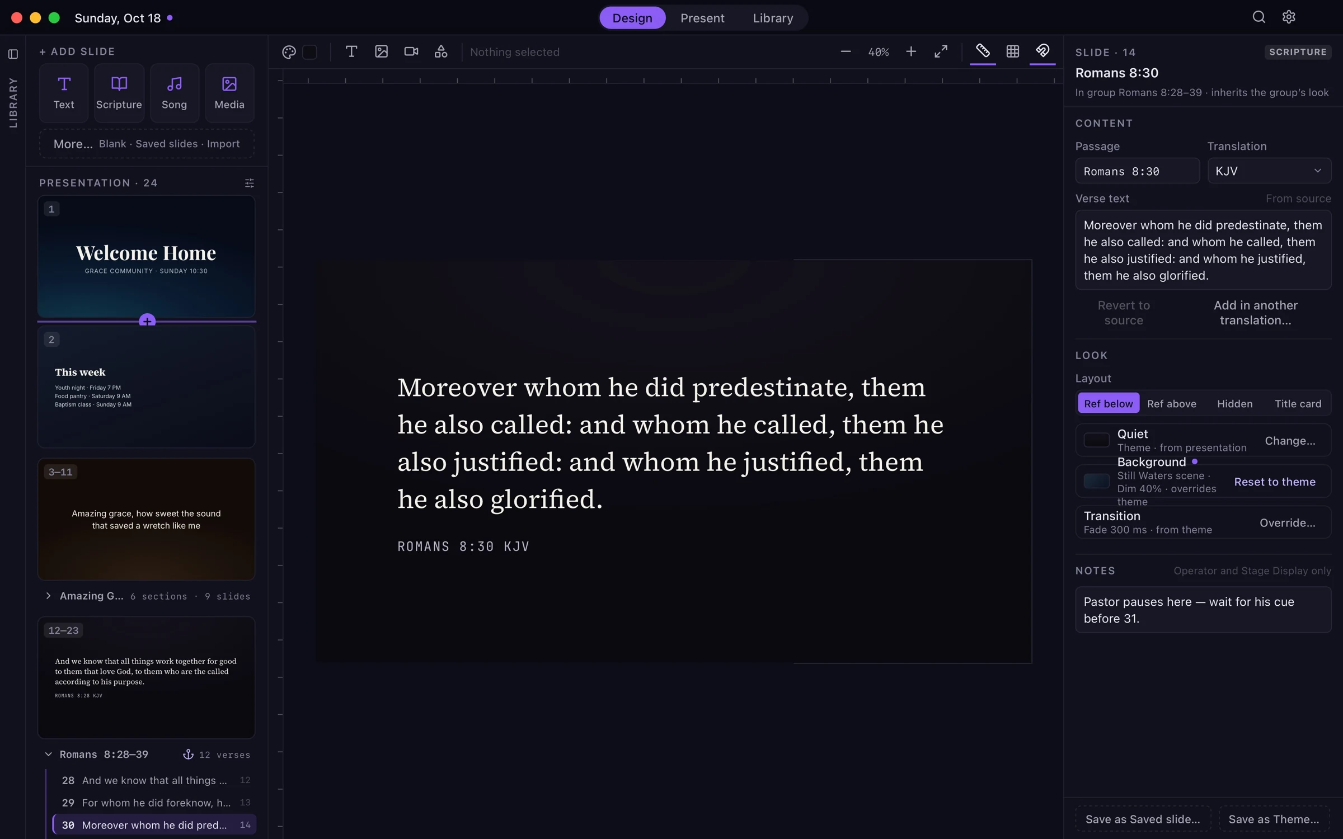1343x839 pixels.
Task: Select the Ref above layout
Action: (x=1171, y=404)
